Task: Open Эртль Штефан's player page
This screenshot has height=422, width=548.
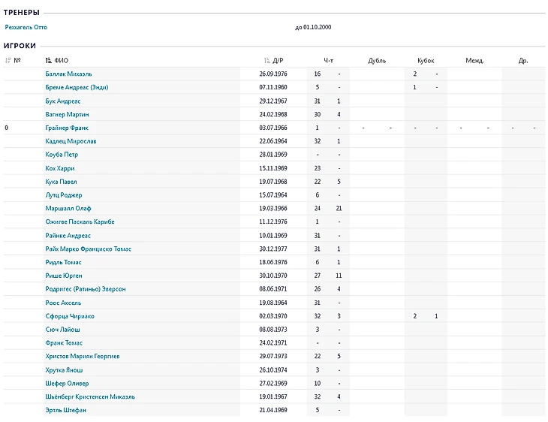Action: click(x=66, y=410)
